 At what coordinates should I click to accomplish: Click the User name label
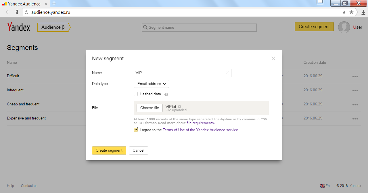point(358,27)
